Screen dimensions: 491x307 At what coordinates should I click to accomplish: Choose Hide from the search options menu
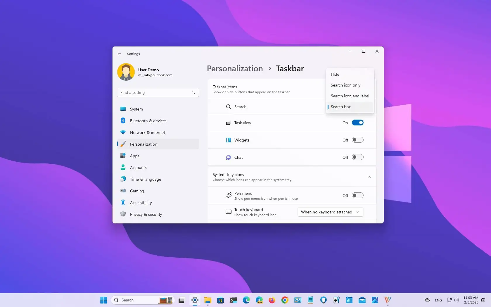point(335,74)
